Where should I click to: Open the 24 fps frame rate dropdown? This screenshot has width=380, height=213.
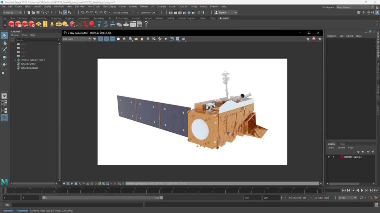[x=347, y=198]
